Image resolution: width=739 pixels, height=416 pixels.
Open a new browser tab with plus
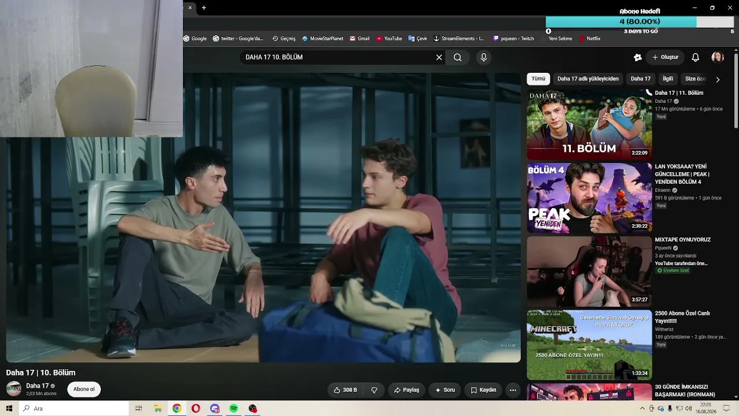pos(204,8)
